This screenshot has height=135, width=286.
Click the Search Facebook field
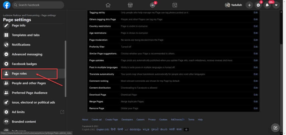click(x=38, y=5)
